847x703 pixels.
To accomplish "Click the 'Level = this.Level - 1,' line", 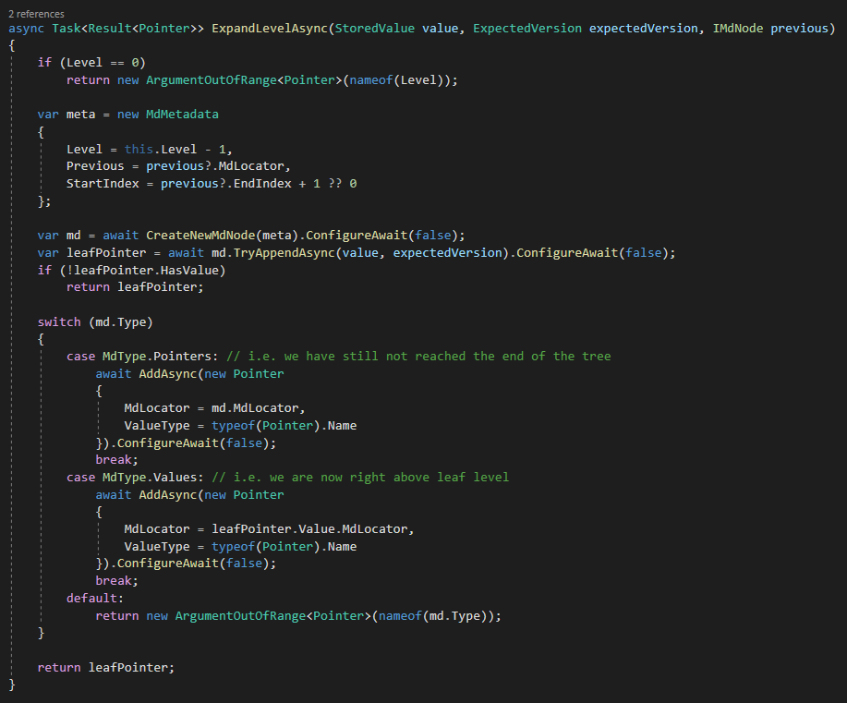I will tap(149, 149).
